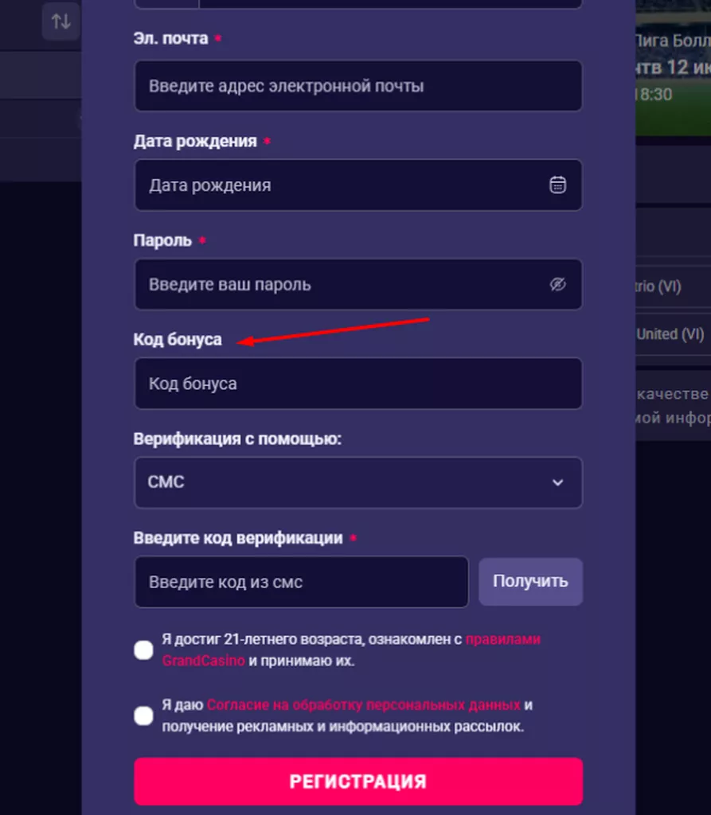Focus the email address input field

coord(357,86)
